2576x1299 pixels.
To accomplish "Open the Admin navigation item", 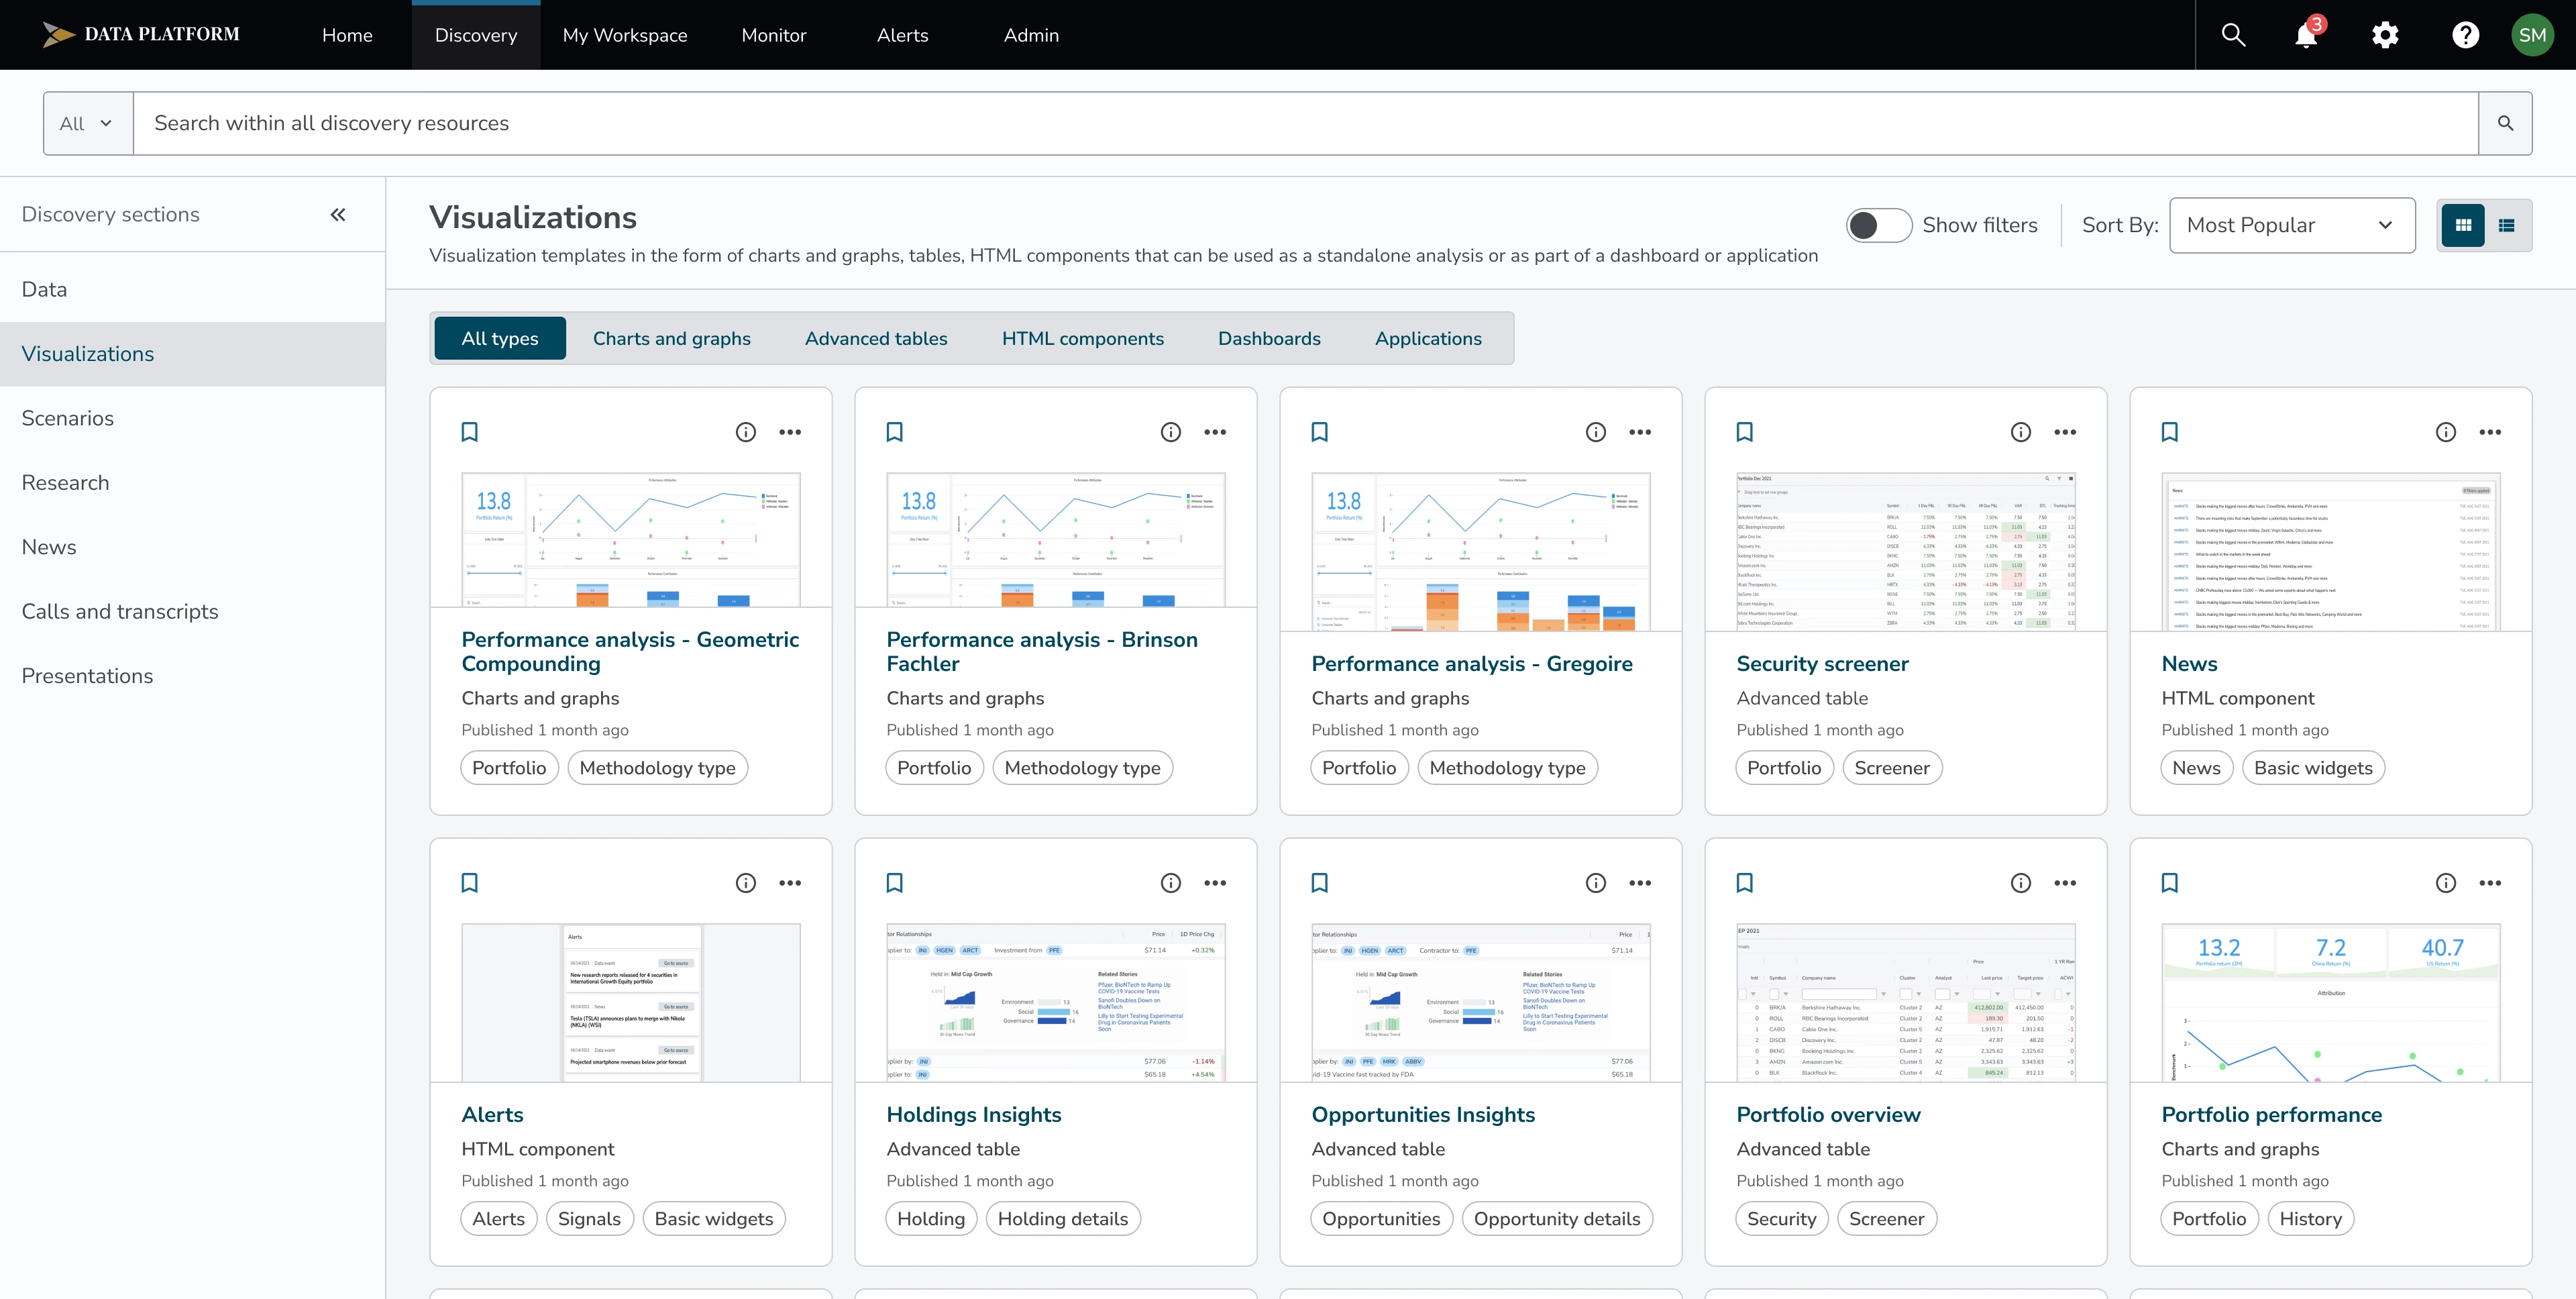I will [x=1030, y=35].
